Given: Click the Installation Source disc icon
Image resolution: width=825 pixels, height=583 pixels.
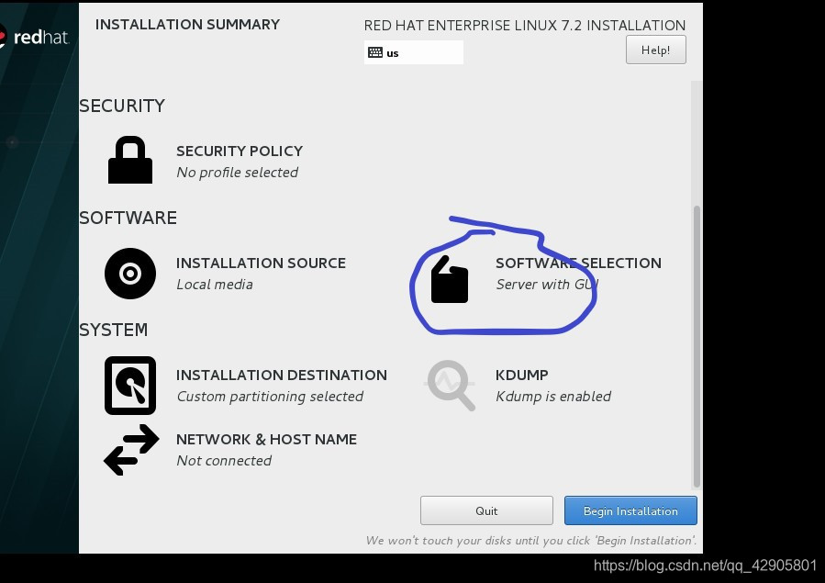Looking at the screenshot, I should (x=130, y=274).
